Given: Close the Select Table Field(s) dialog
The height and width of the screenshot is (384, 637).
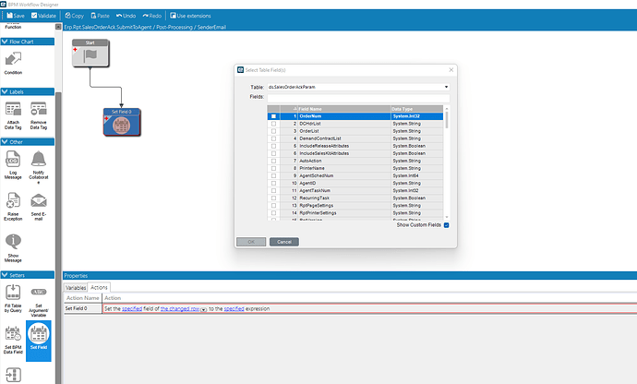Looking at the screenshot, I should pyautogui.click(x=451, y=70).
